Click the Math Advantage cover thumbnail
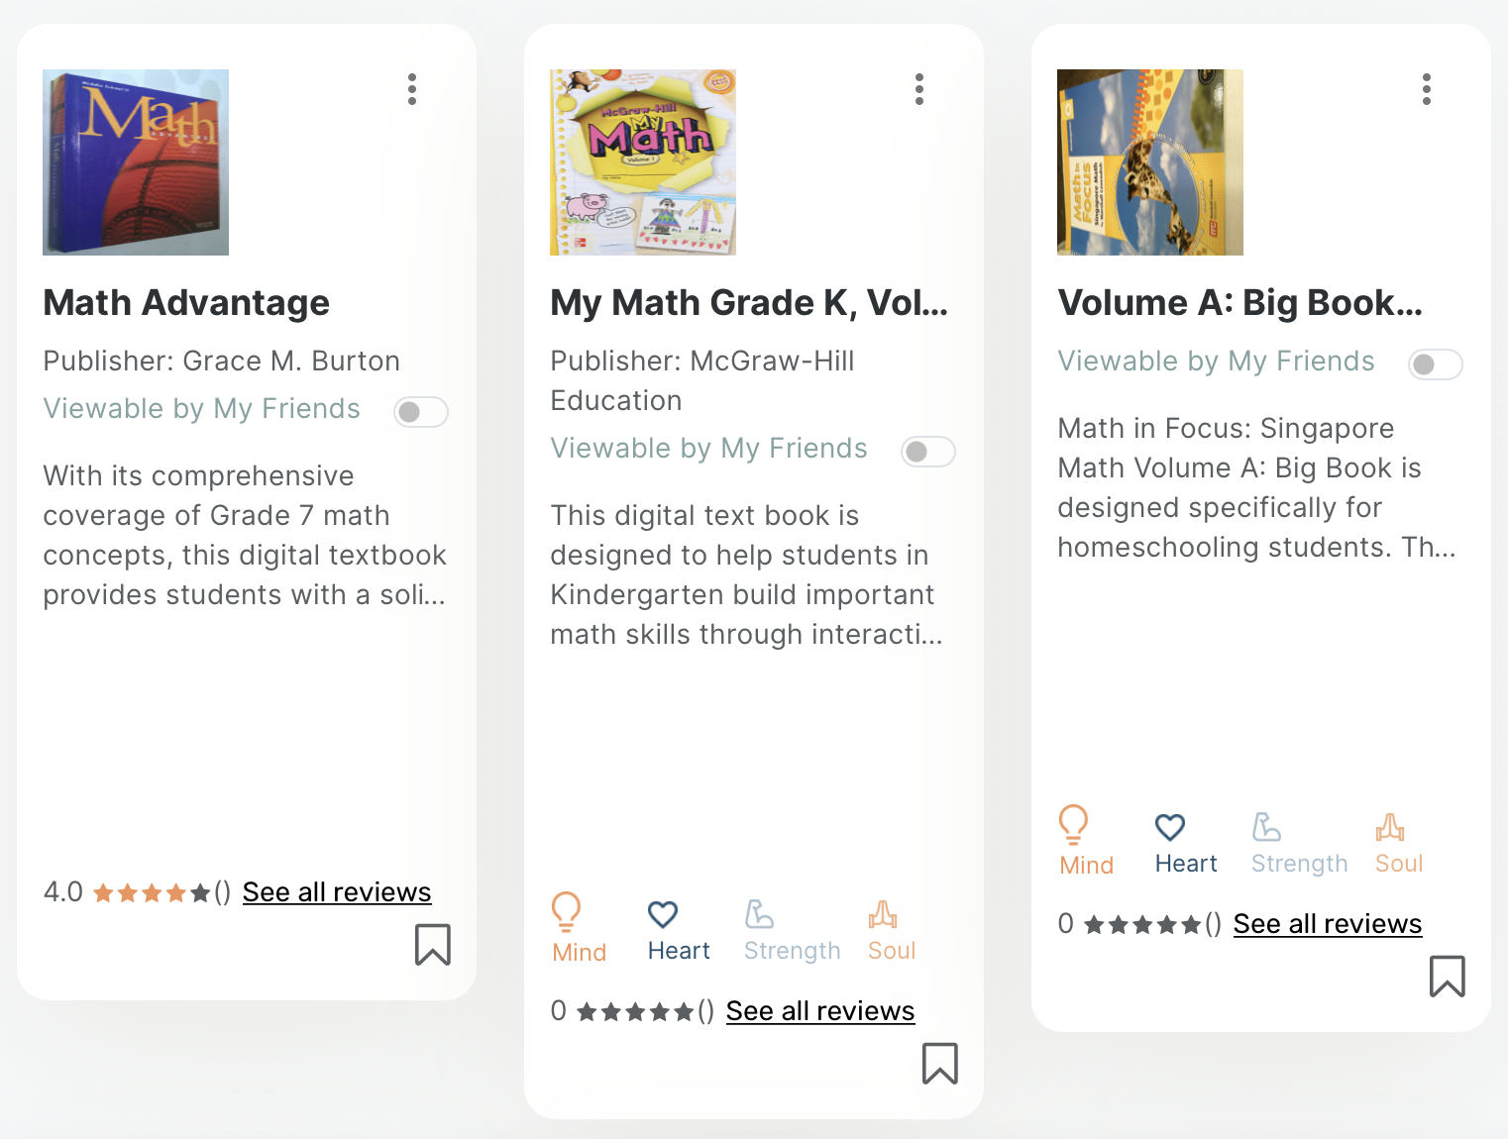Screen dimensions: 1508x1139 click(136, 162)
